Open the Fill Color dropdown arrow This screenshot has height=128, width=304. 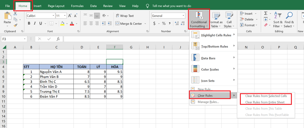coord(67,24)
